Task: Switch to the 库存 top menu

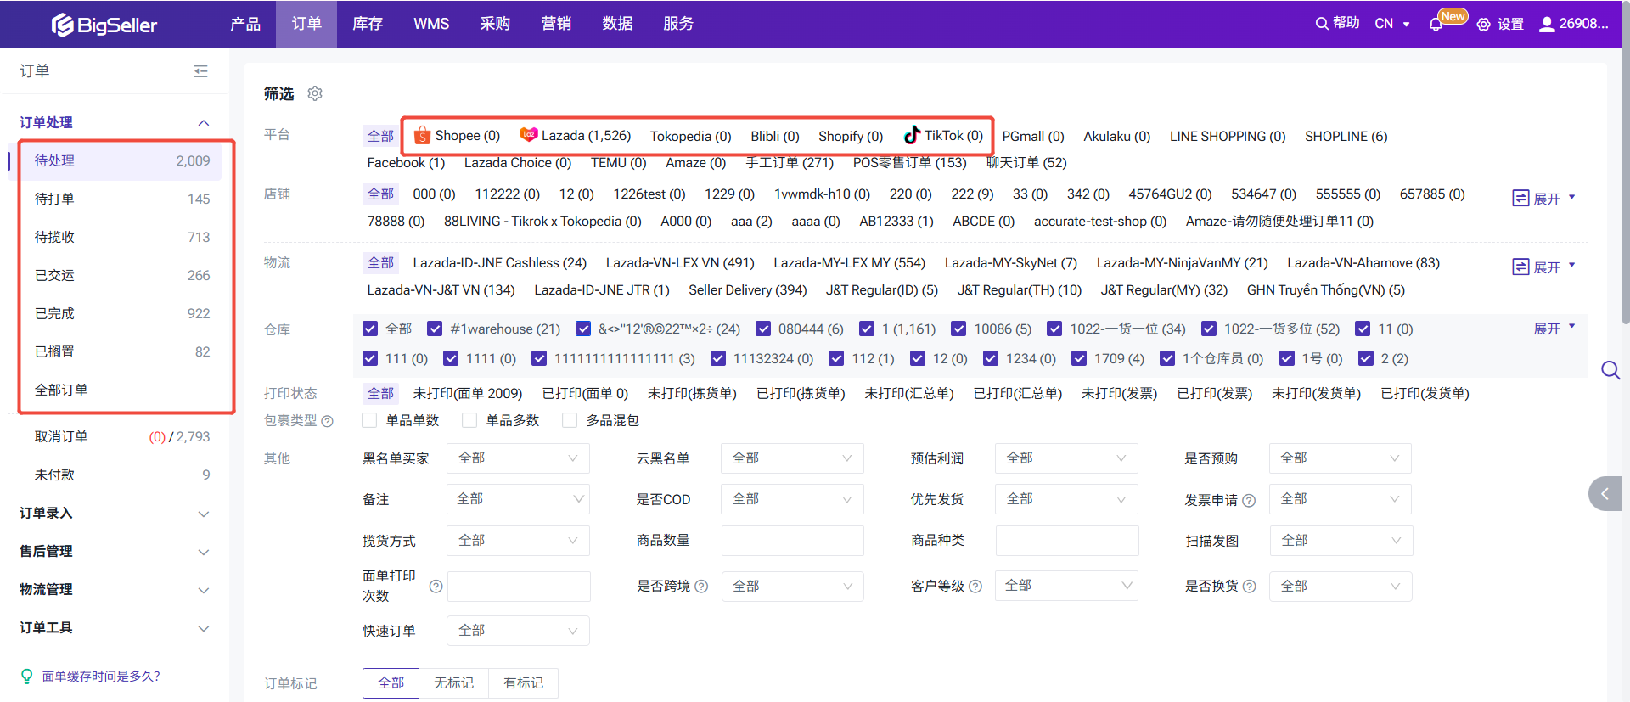Action: point(368,24)
